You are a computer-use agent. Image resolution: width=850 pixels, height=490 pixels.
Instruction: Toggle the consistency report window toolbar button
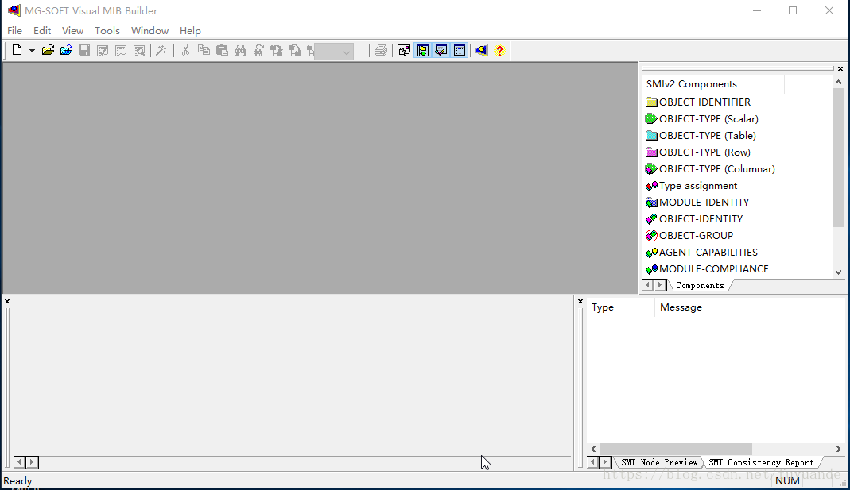(x=460, y=50)
